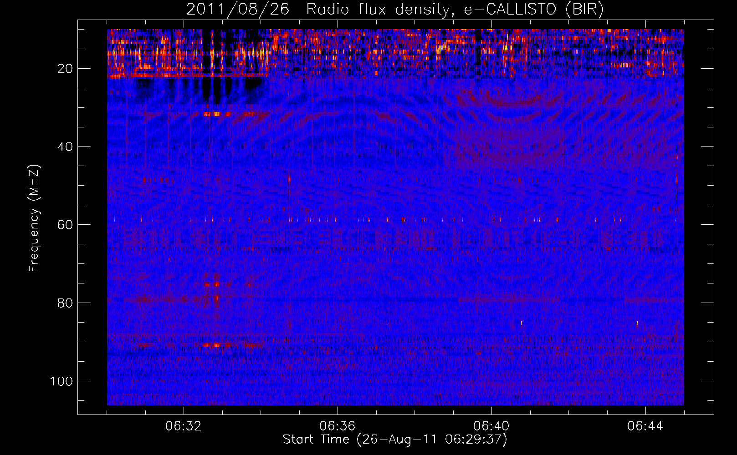Image resolution: width=737 pixels, height=455 pixels.
Task: Click the '06:36' time tick label
Action: point(338,426)
